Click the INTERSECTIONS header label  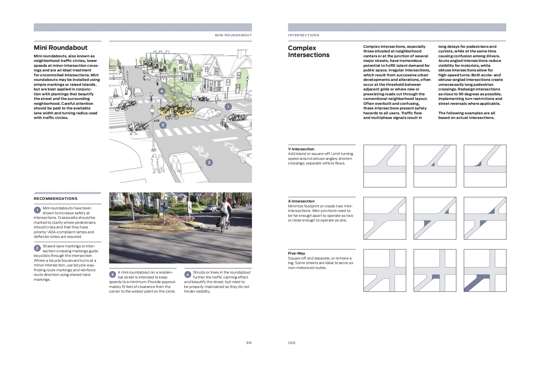pos(303,35)
